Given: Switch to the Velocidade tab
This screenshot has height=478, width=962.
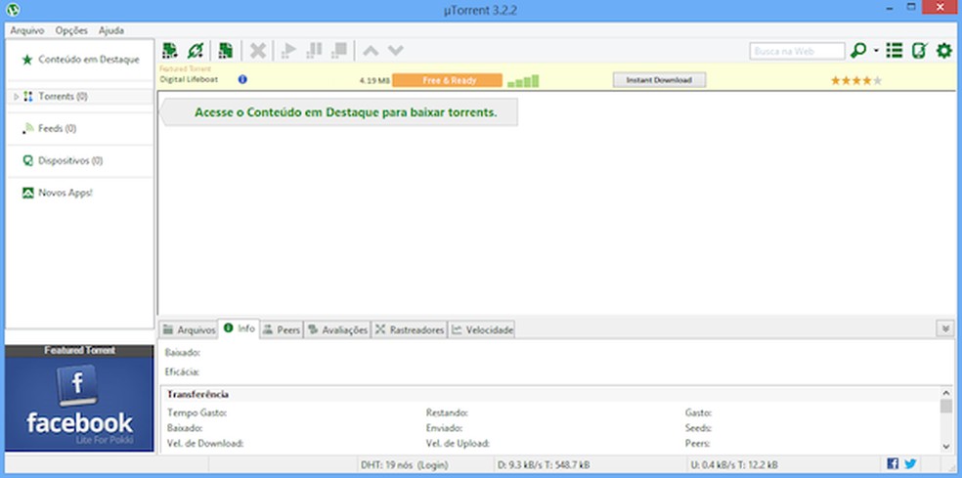Looking at the screenshot, I should tap(482, 329).
